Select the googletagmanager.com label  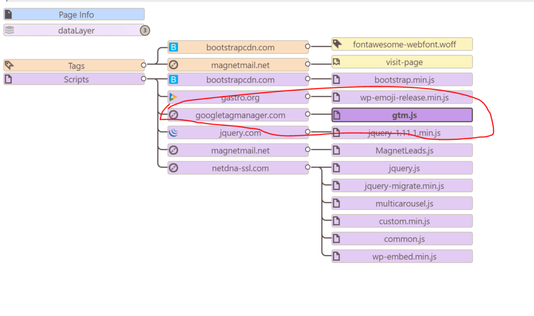point(240,115)
